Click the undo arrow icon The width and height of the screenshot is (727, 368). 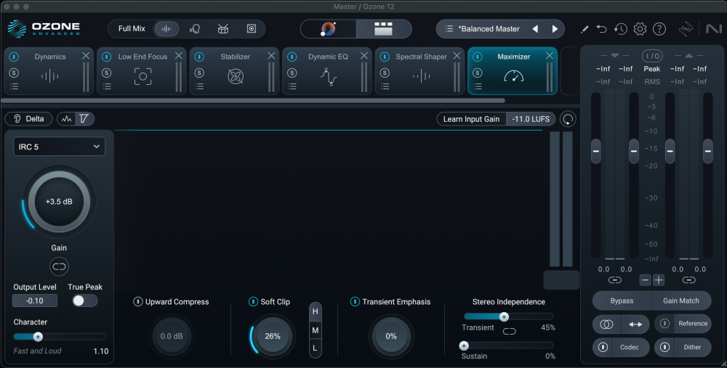(601, 29)
